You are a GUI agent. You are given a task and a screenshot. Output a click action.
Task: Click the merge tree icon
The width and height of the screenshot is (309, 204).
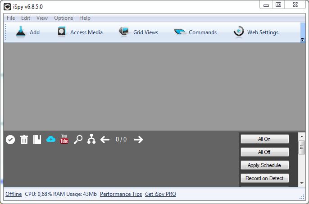point(91,139)
